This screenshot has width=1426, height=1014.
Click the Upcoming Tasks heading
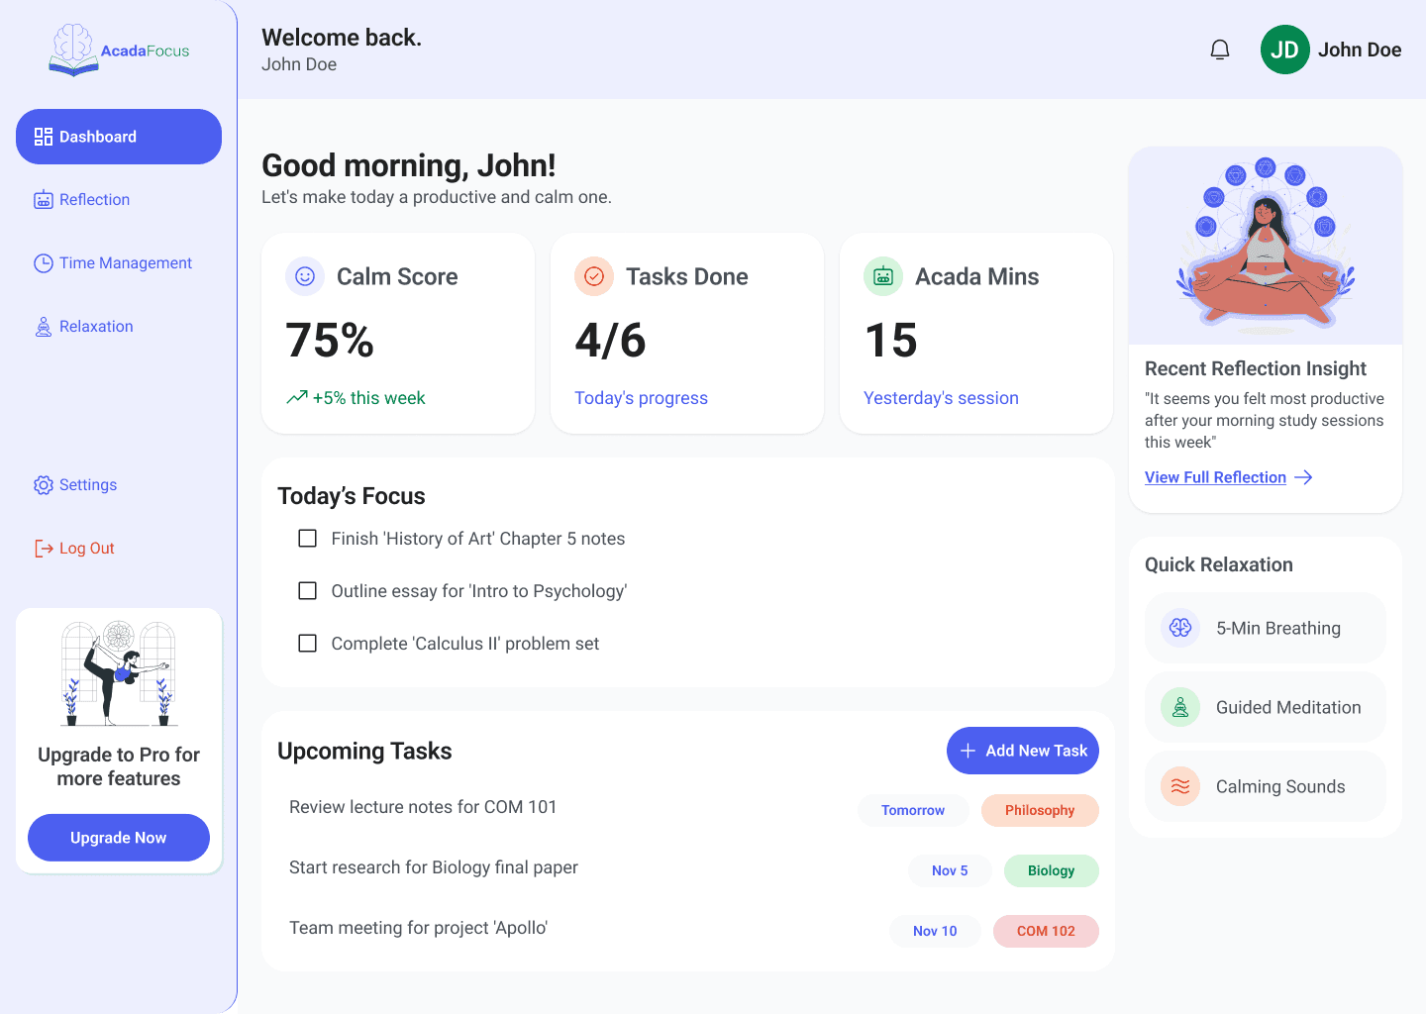[x=364, y=751]
